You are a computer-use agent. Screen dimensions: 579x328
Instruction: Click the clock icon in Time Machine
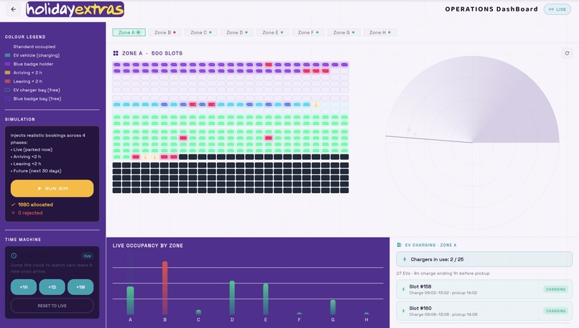click(x=14, y=256)
